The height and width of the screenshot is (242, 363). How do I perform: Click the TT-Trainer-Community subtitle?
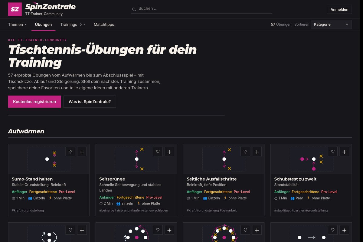point(44,14)
